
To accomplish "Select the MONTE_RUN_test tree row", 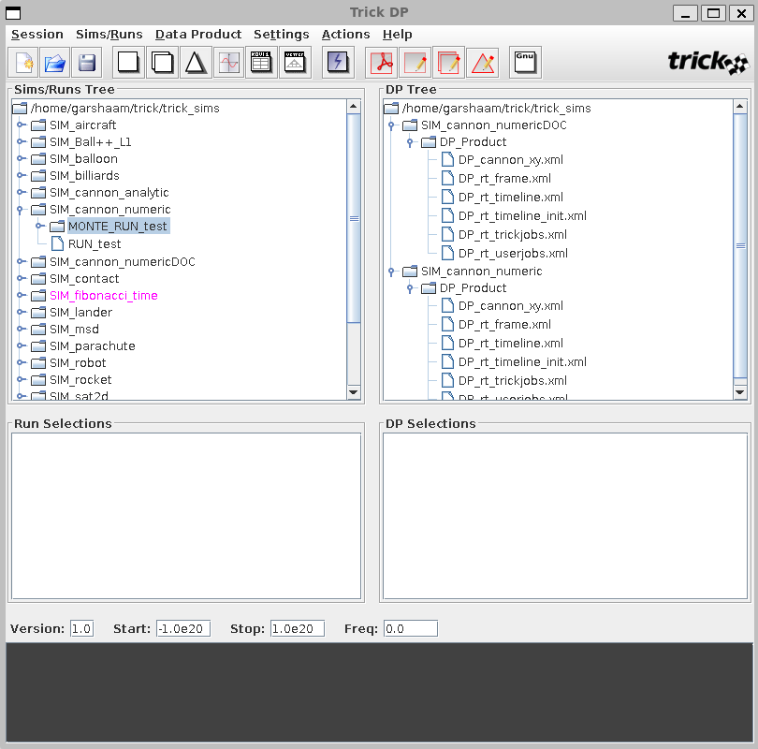I will (118, 227).
